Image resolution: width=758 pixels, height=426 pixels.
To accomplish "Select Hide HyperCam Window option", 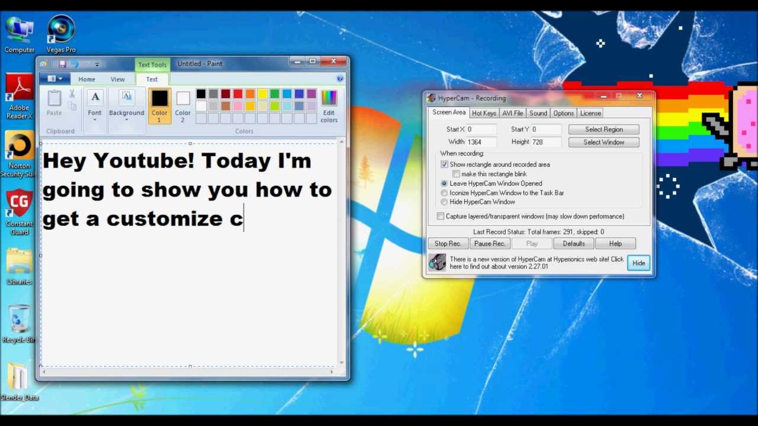I will (444, 202).
